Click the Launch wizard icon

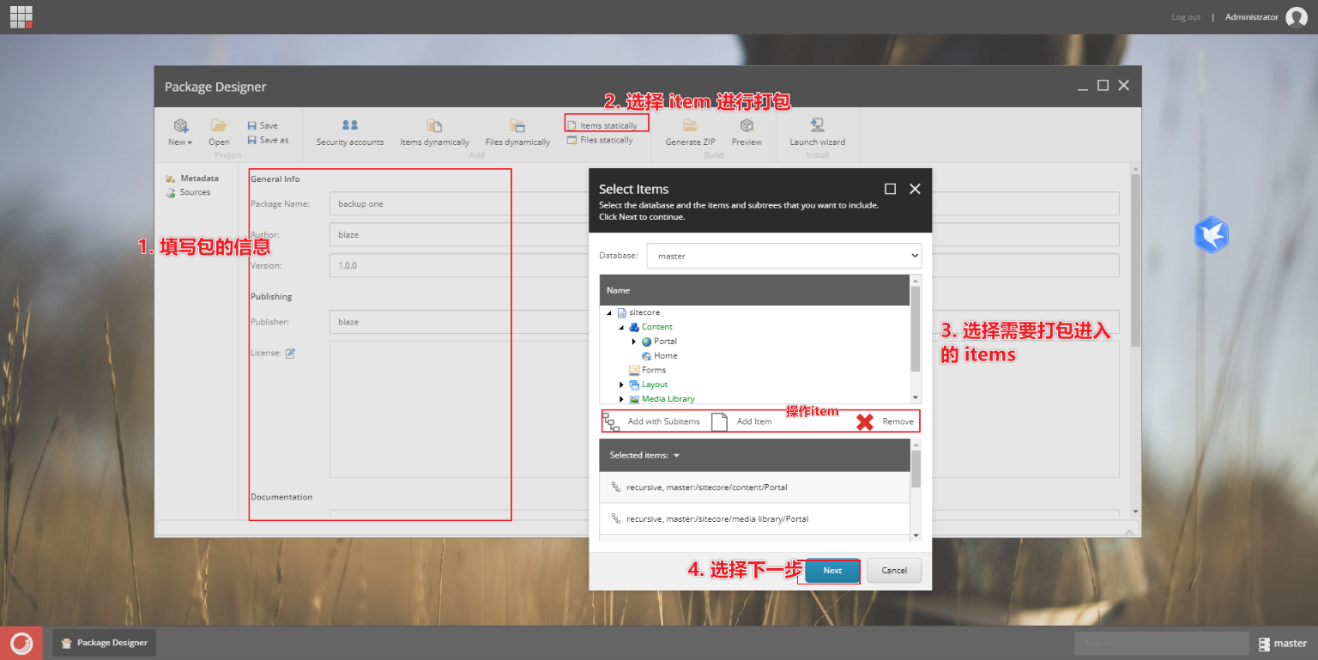(817, 125)
